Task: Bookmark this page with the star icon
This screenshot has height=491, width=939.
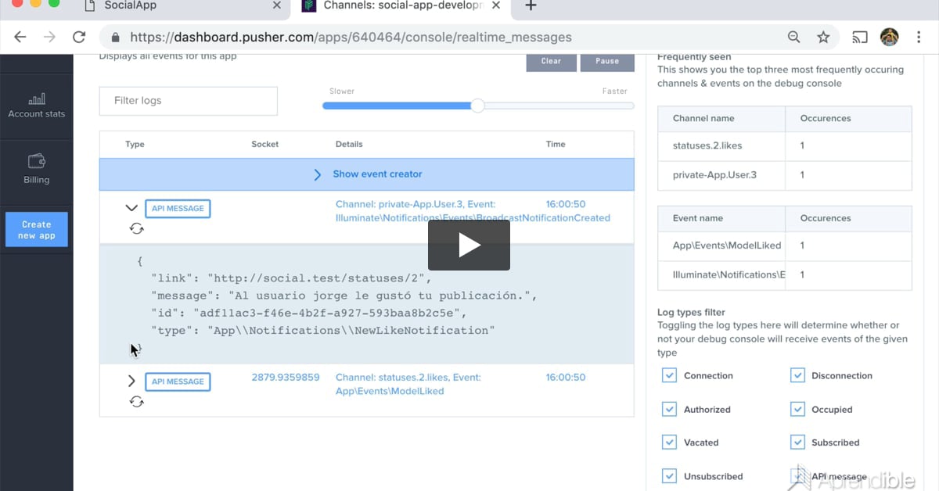Action: tap(823, 37)
